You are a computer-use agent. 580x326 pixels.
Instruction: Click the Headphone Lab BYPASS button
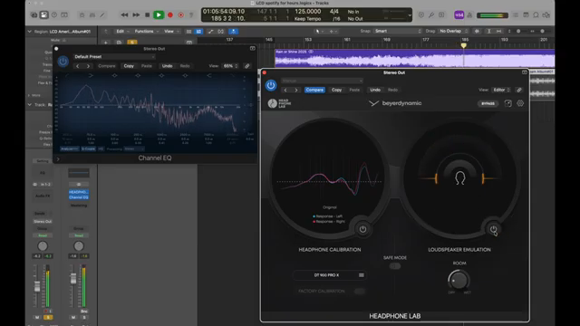488,104
